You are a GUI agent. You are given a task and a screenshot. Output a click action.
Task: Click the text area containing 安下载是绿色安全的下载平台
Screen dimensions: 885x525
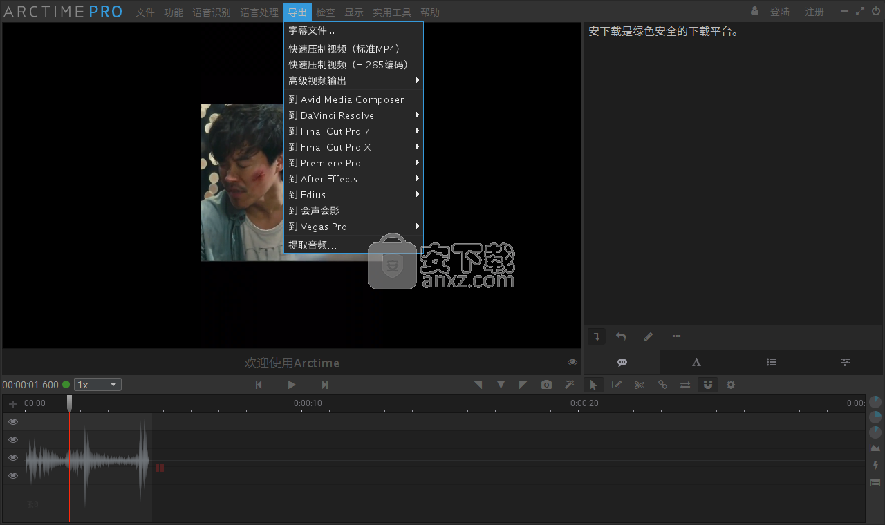coord(734,173)
